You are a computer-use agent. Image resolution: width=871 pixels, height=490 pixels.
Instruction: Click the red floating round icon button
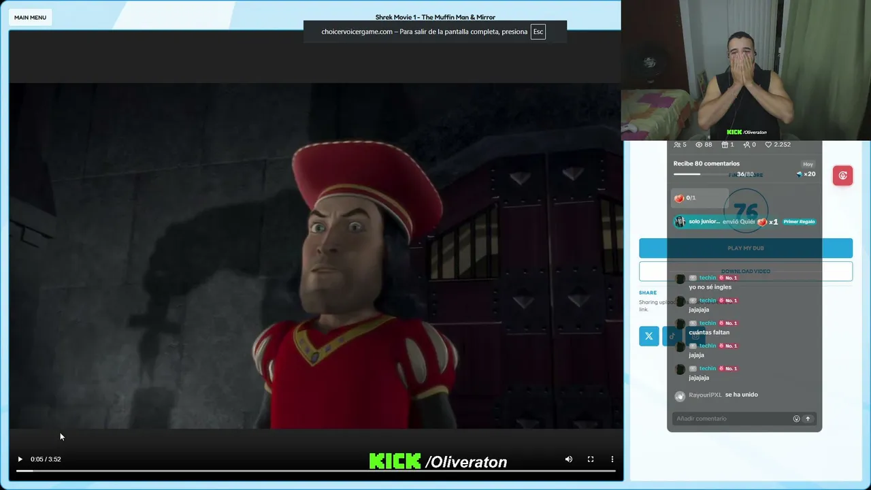pyautogui.click(x=842, y=176)
